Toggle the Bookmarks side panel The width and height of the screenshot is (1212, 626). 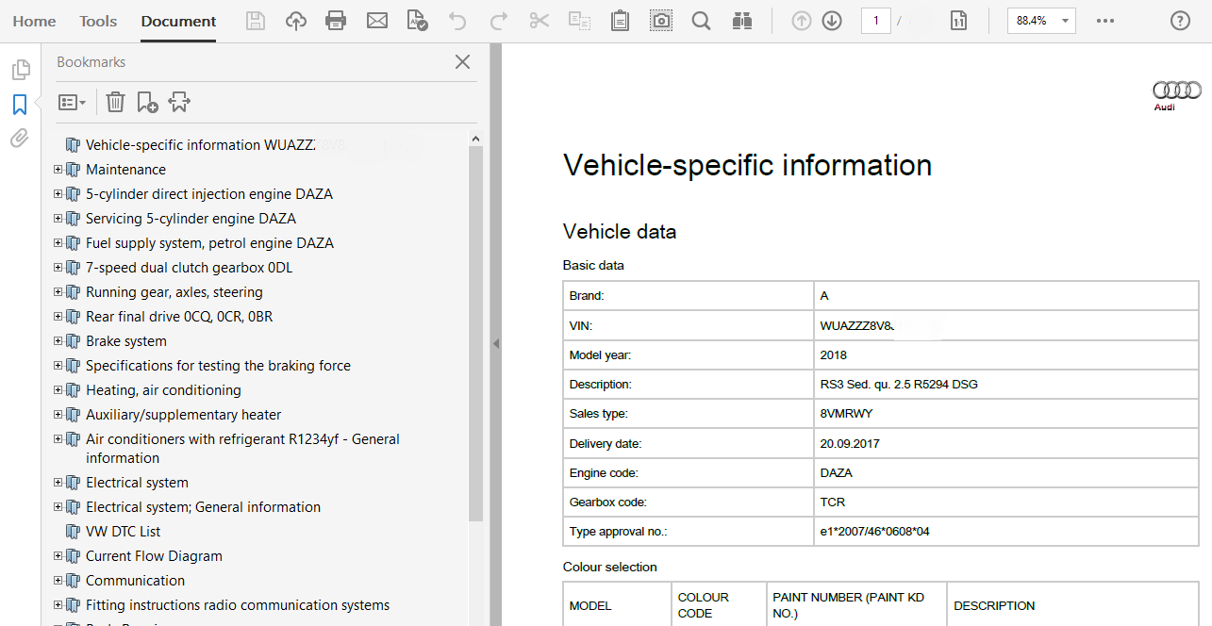(19, 104)
